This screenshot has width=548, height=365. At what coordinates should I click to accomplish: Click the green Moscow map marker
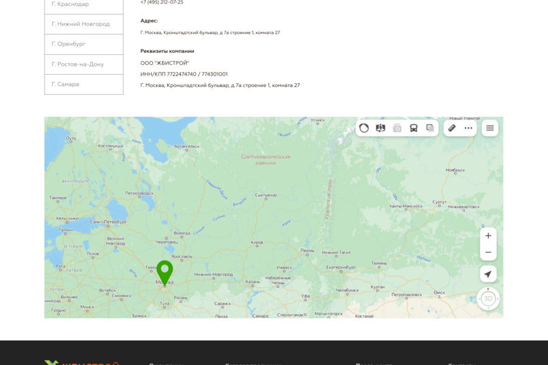tap(164, 271)
